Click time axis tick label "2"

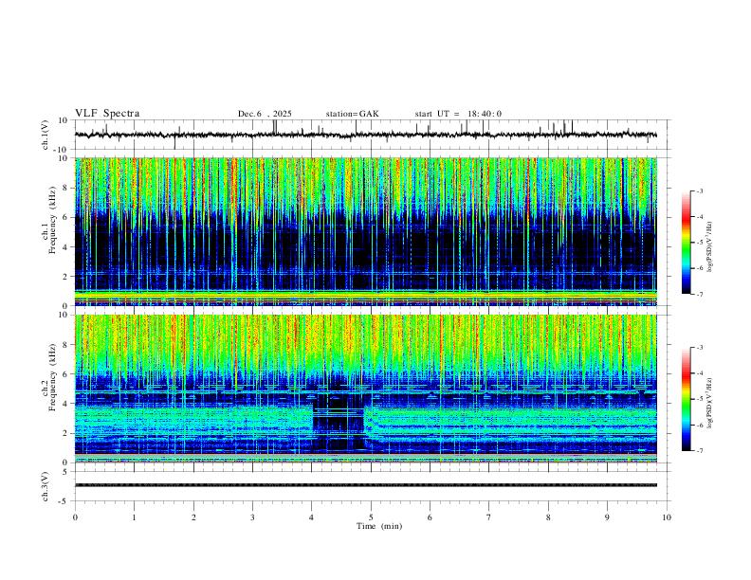coord(193,517)
